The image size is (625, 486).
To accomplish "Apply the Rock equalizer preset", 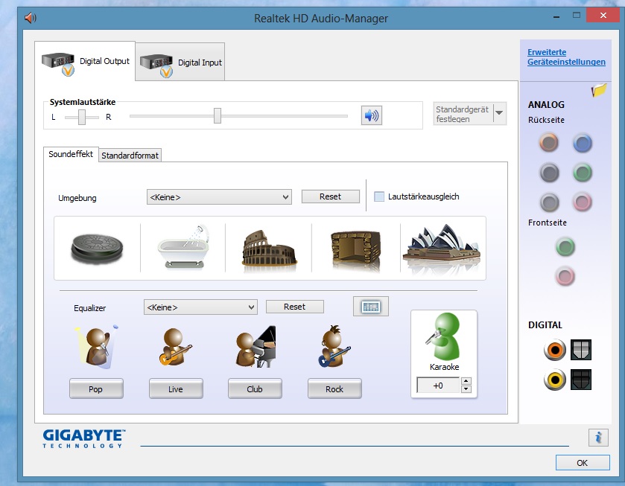I will [334, 389].
